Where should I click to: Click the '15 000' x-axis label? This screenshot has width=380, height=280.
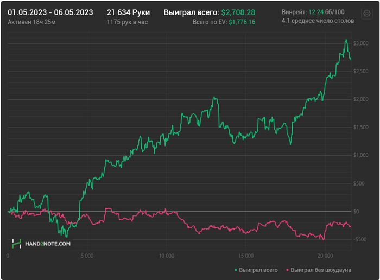coord(246,256)
